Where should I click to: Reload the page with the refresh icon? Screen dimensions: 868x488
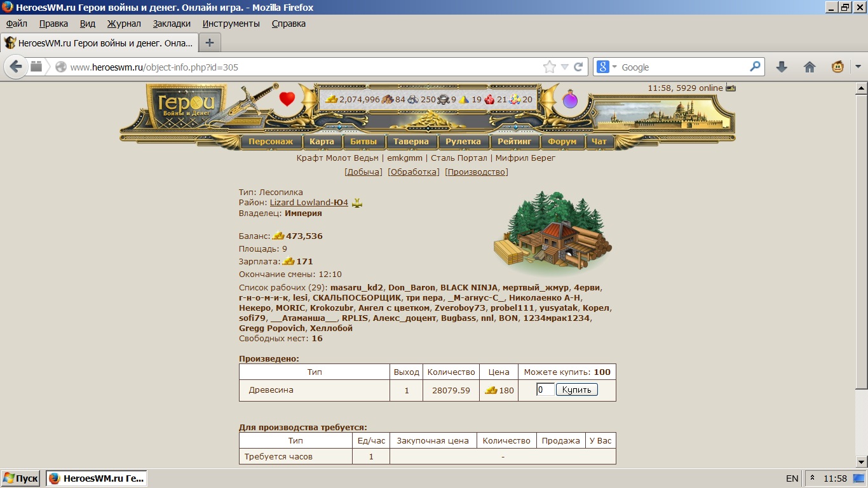coord(578,67)
